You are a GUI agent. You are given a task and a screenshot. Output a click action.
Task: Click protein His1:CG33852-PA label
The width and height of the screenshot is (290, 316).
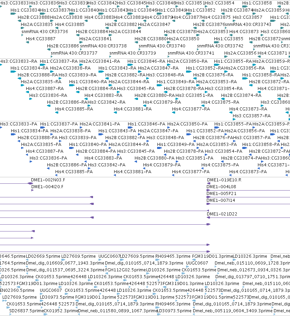click(x=205, y=131)
